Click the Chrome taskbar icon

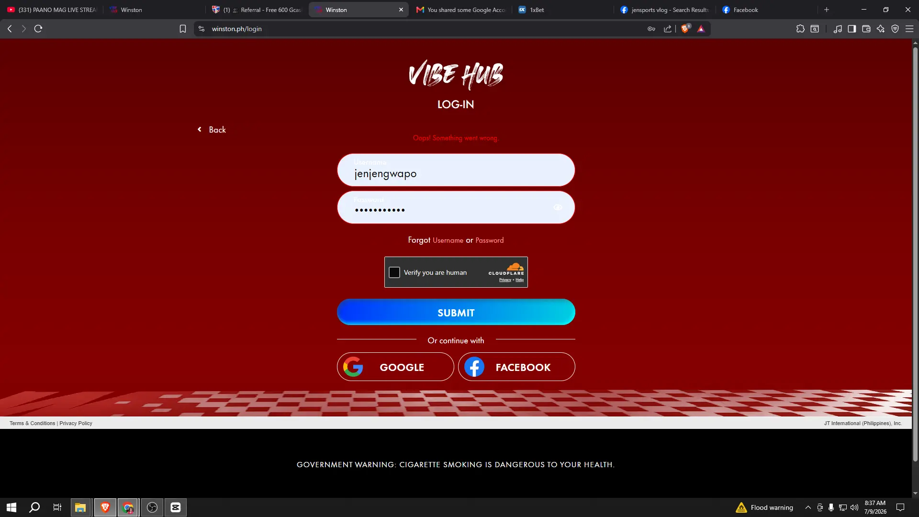pos(128,507)
